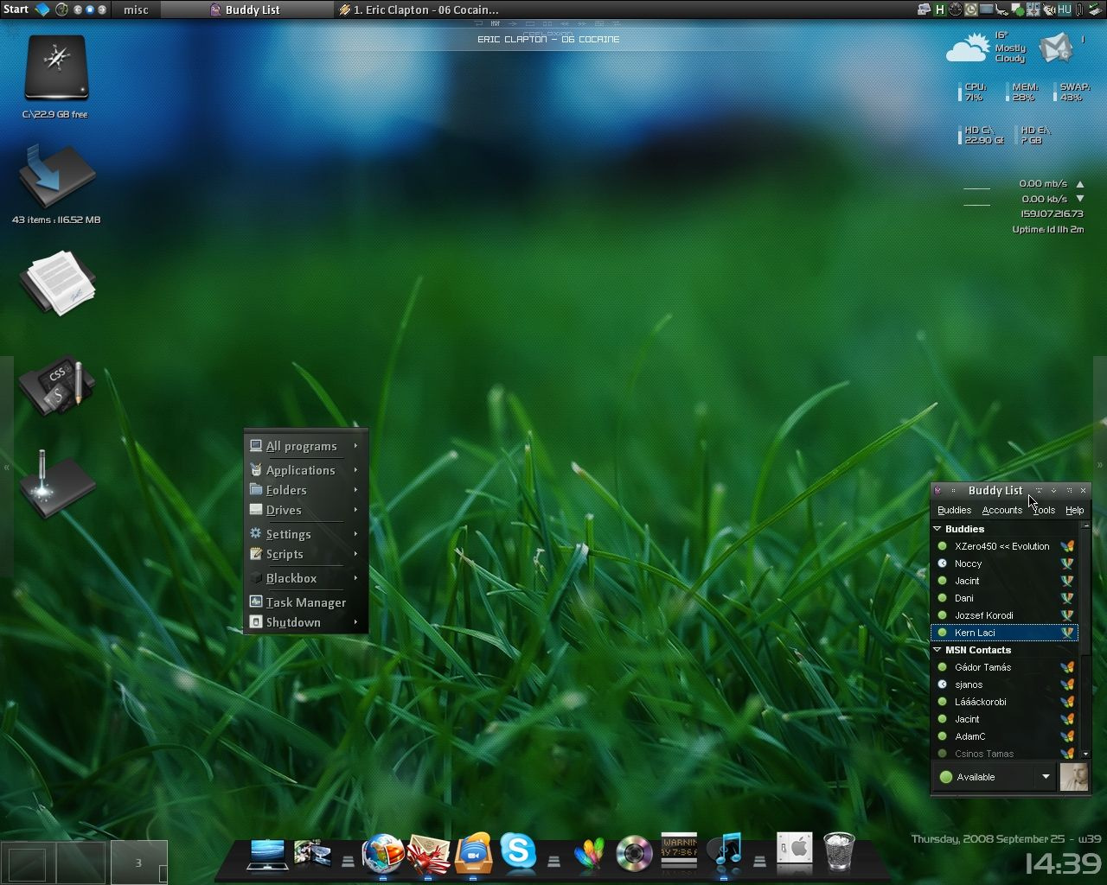Click the green H tray icon

click(x=939, y=10)
